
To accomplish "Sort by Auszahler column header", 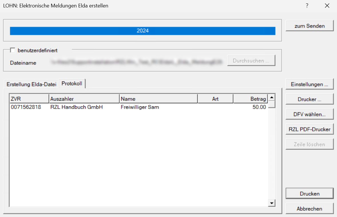I will click(x=84, y=99).
